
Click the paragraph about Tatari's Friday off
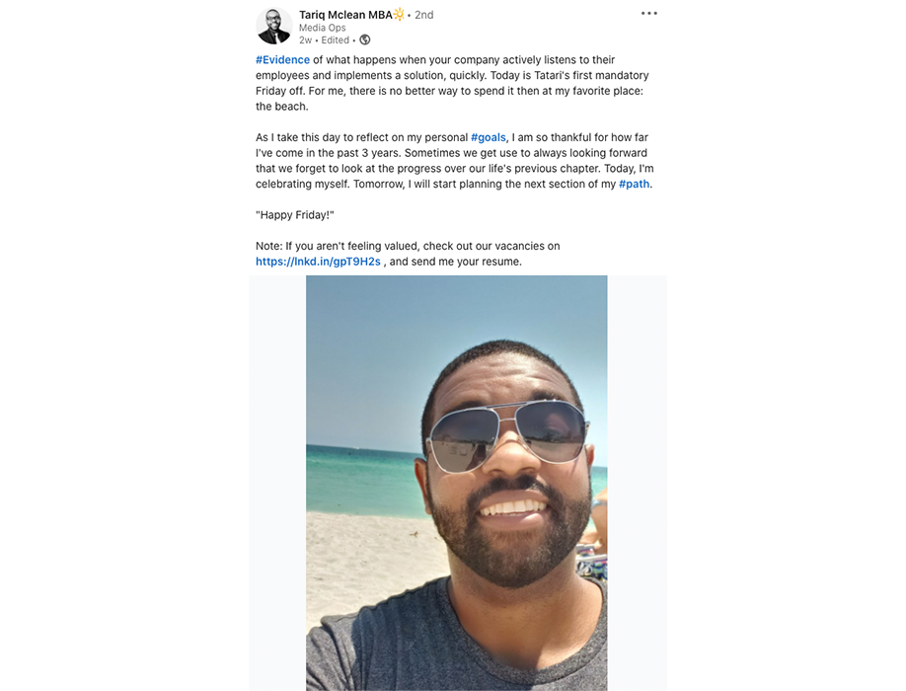[452, 83]
